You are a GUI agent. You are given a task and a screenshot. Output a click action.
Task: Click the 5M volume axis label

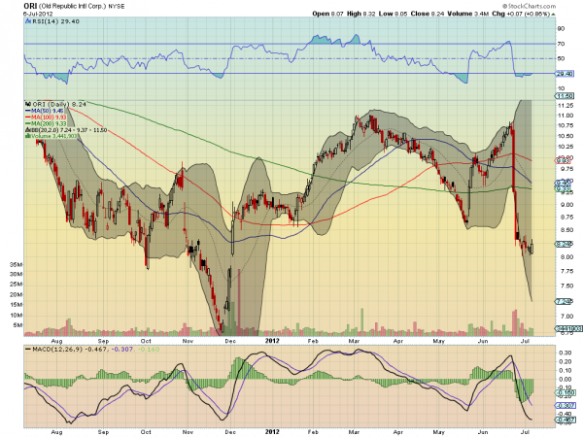[x=17, y=325]
